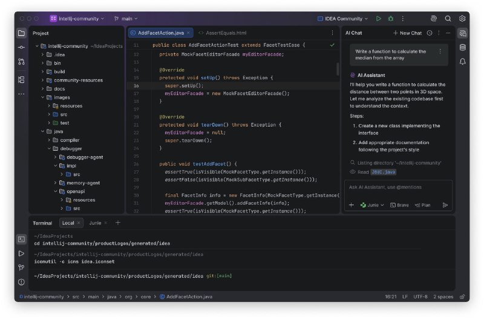Expand the community-resources folder in tree

coord(42,80)
